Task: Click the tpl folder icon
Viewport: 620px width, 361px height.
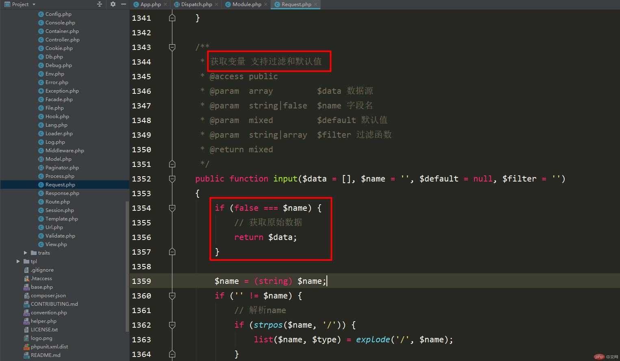Action: [x=26, y=262]
